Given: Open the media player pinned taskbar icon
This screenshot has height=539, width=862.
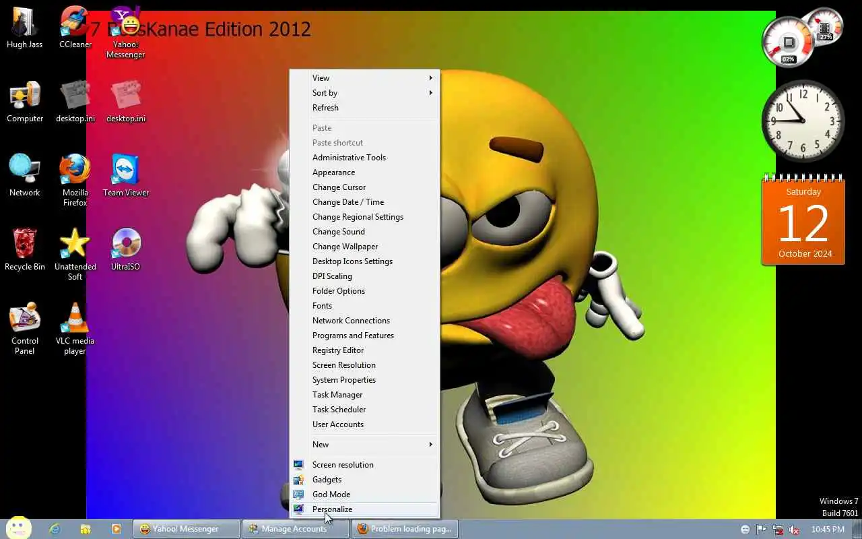Looking at the screenshot, I should [x=116, y=529].
